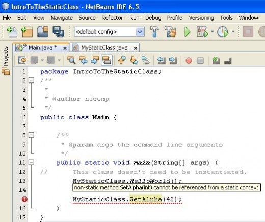Profile the main project with the clock icon

click(x=223, y=32)
